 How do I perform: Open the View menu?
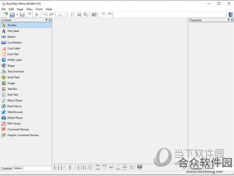(30, 9)
